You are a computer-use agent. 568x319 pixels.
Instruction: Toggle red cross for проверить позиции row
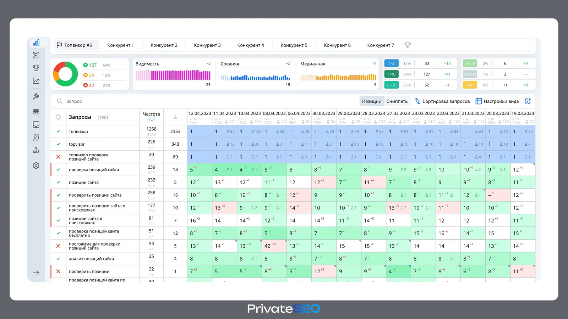[58, 272]
